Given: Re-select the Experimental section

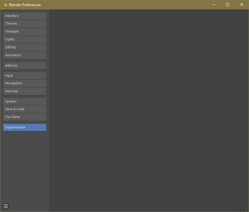Looking at the screenshot, I should click(24, 127).
